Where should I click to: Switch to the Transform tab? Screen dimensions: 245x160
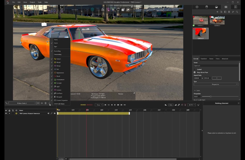[204, 59]
